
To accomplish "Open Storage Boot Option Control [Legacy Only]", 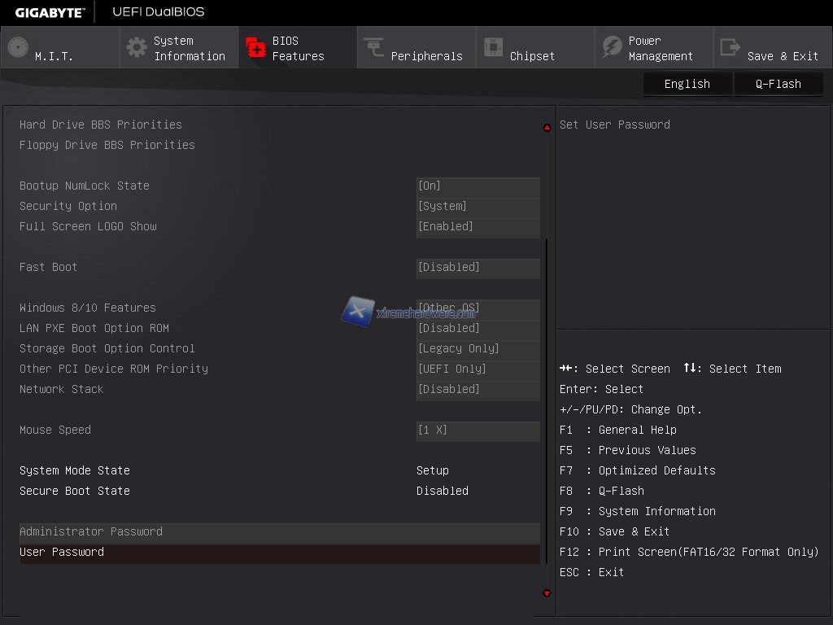I will (x=478, y=349).
